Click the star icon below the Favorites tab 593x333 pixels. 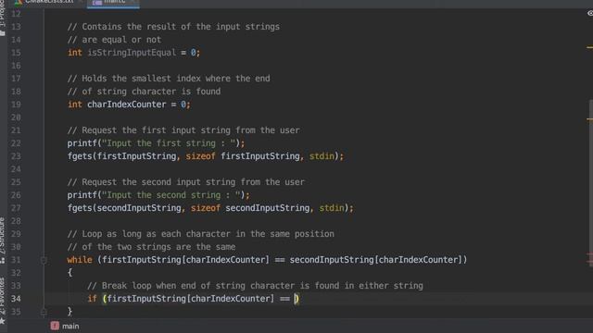click(3, 321)
